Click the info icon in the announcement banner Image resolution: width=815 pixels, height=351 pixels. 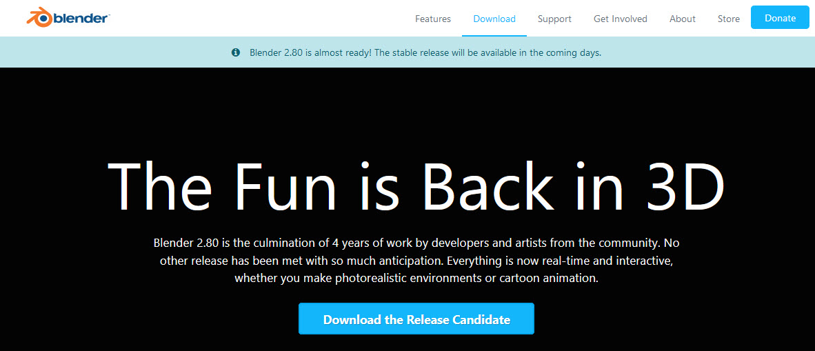236,52
